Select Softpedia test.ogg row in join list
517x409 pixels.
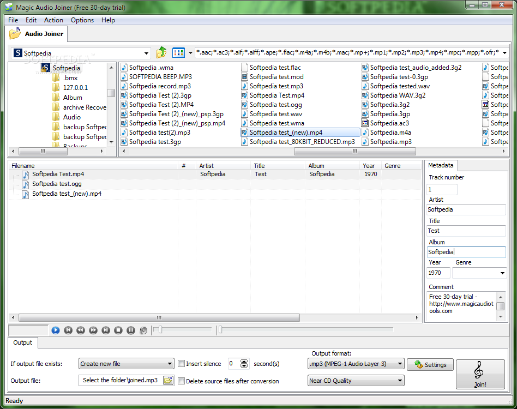(215, 184)
